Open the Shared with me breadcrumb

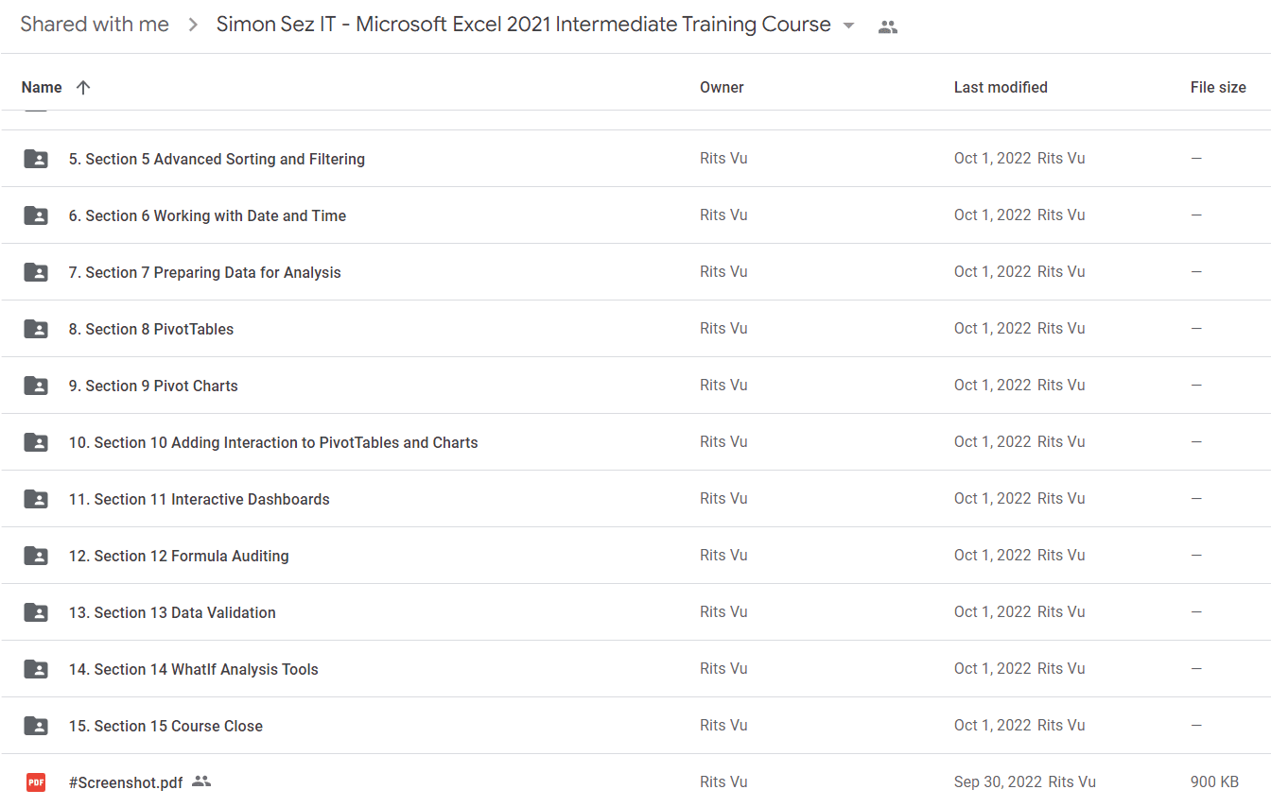click(95, 25)
